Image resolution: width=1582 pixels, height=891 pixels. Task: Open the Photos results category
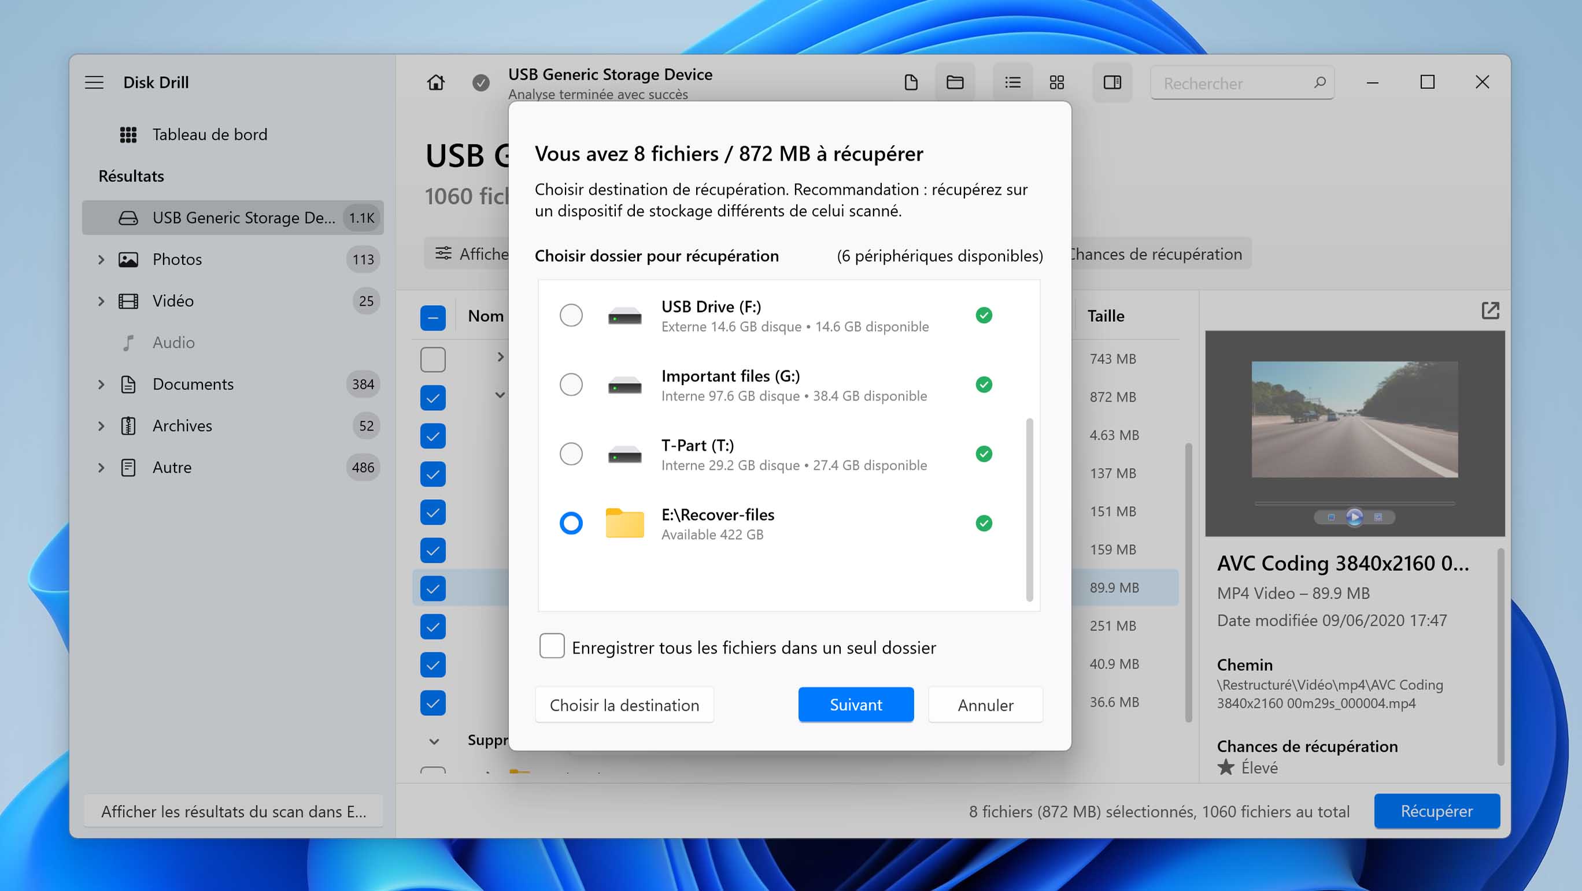coord(233,259)
